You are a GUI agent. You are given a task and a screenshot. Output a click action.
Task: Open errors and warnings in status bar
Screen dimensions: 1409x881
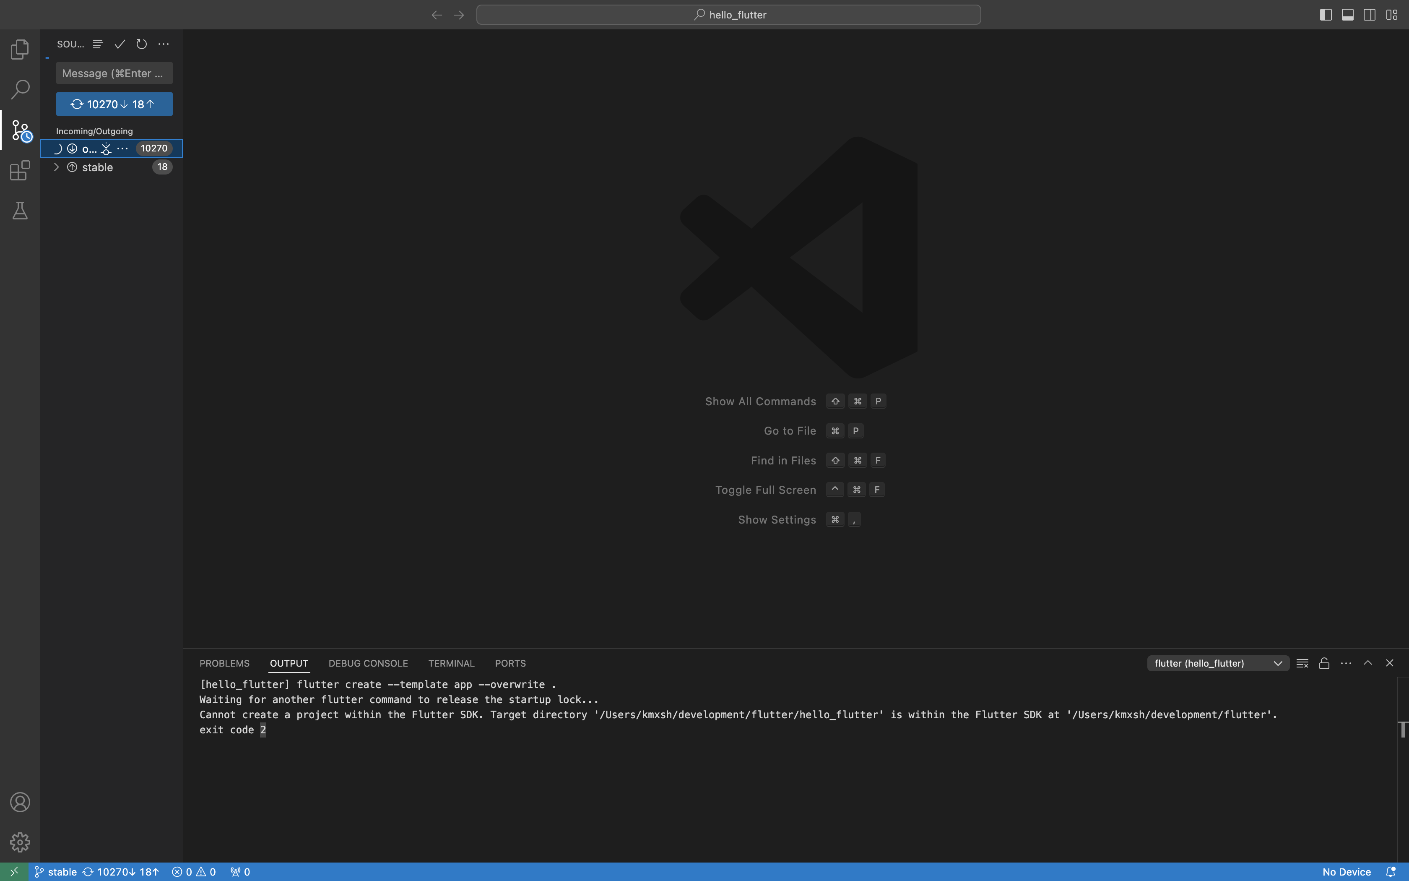194,872
